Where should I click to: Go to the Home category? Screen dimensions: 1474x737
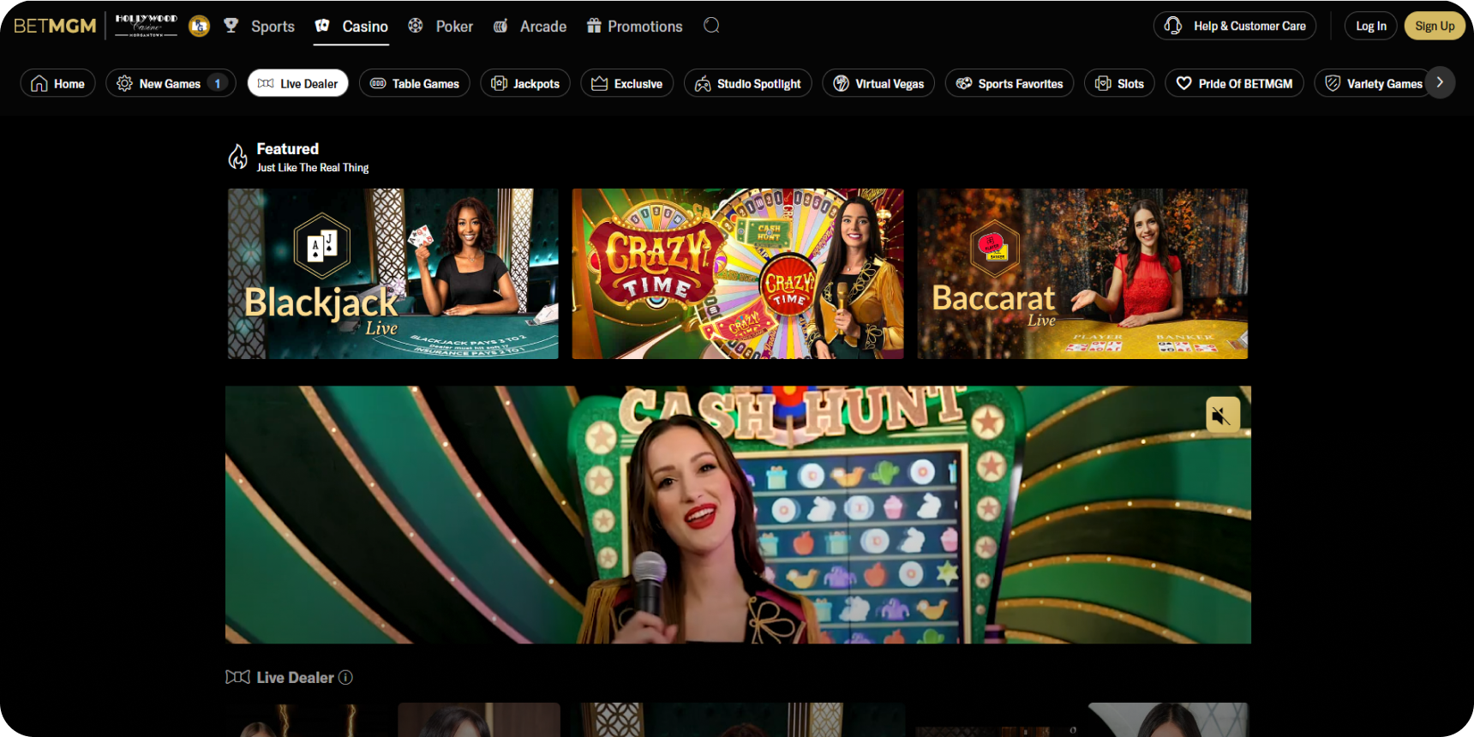[x=57, y=83]
